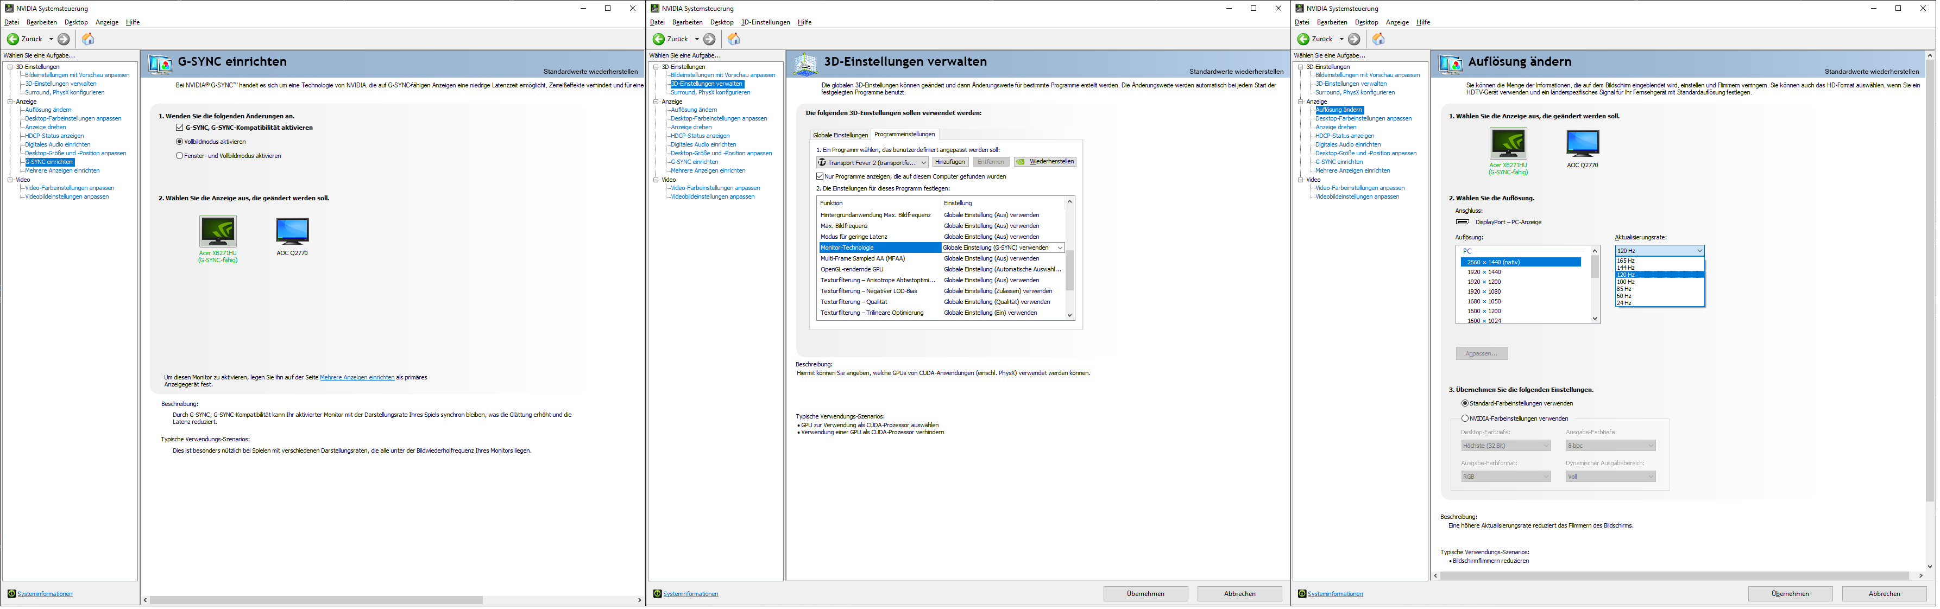Click the home icon in the G-SYNC einrichten window toolbar
1940x609 pixels.
coord(88,39)
